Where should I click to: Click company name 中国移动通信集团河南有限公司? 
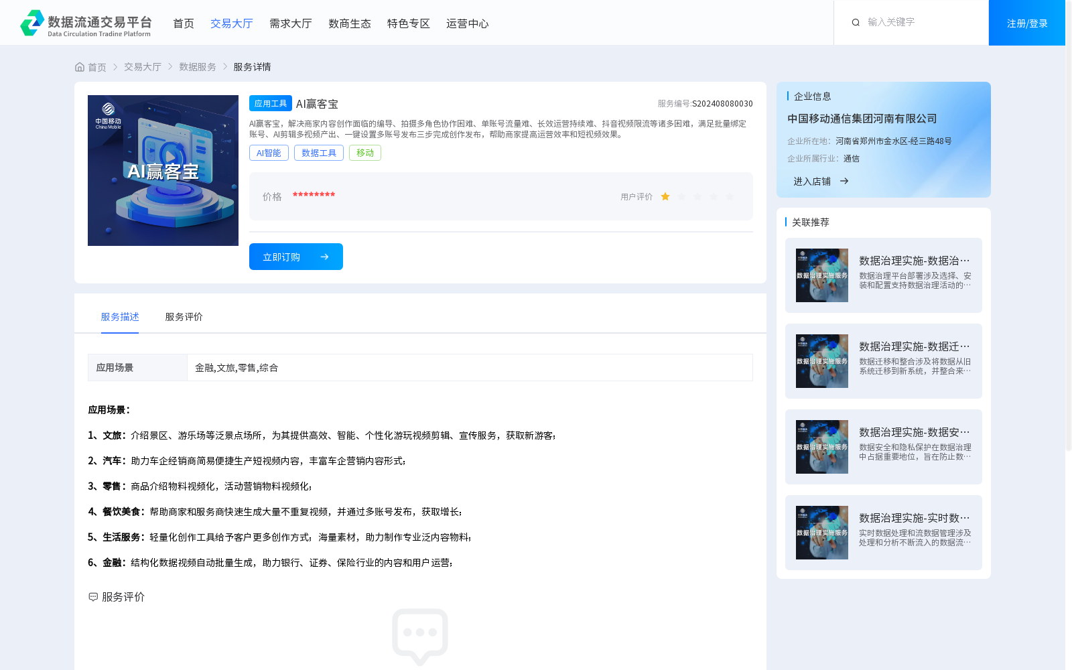(x=862, y=119)
